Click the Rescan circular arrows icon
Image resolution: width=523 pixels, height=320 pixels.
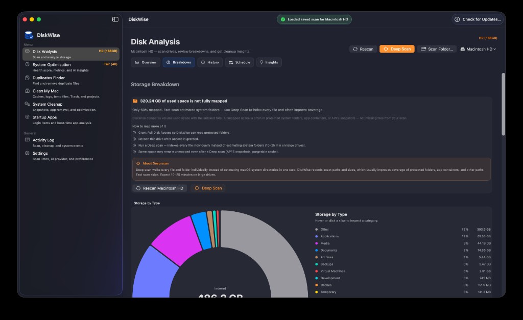(355, 49)
